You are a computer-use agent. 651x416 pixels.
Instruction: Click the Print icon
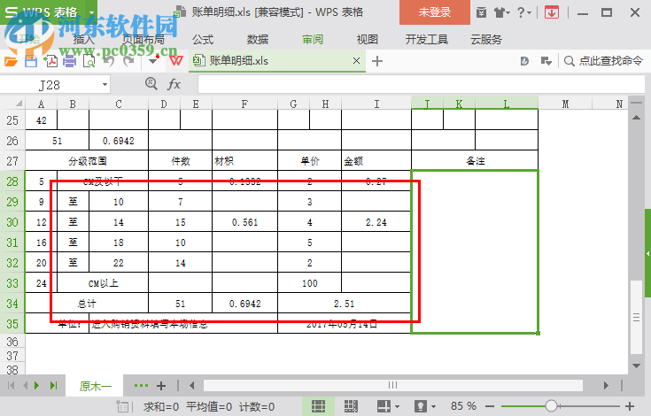[x=69, y=61]
